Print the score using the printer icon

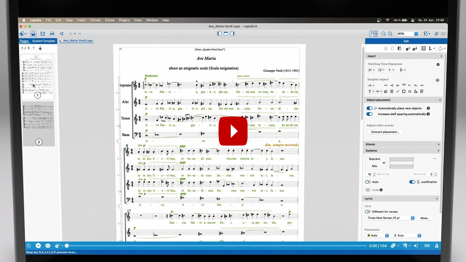click(x=52, y=33)
